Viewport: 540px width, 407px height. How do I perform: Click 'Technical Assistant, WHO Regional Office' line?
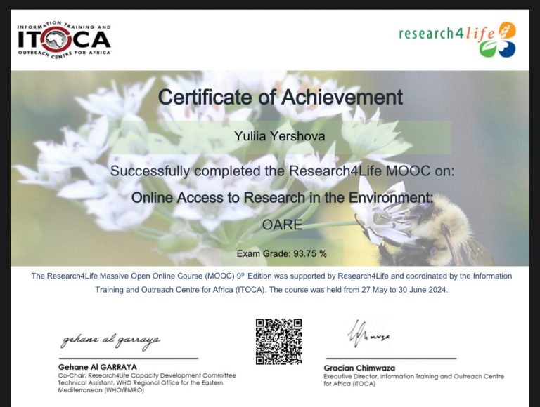point(141,382)
